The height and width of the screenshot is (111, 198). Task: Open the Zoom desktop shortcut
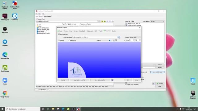pos(5,81)
